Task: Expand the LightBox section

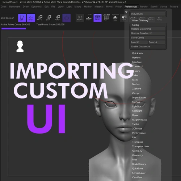Action: point(137,106)
